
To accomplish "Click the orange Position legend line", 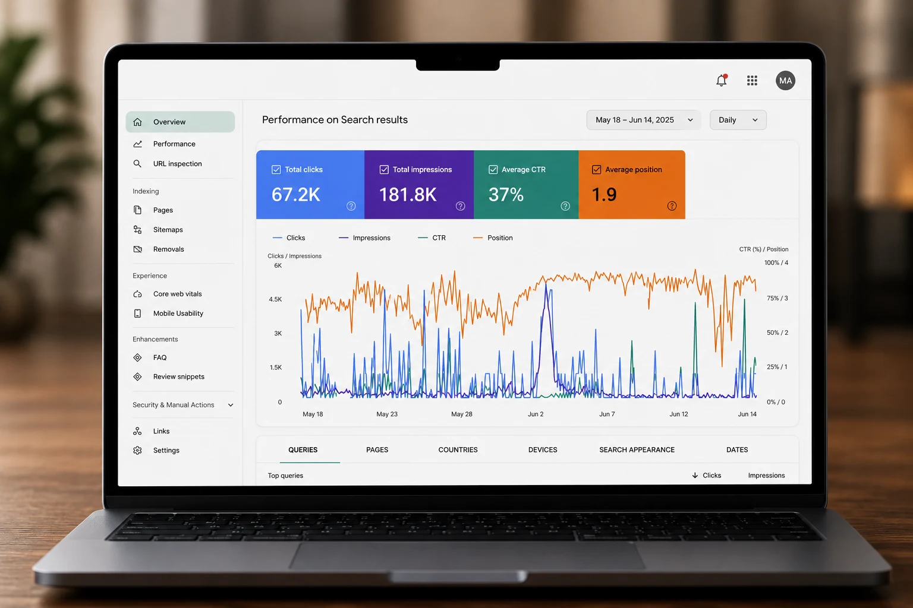I will (478, 237).
